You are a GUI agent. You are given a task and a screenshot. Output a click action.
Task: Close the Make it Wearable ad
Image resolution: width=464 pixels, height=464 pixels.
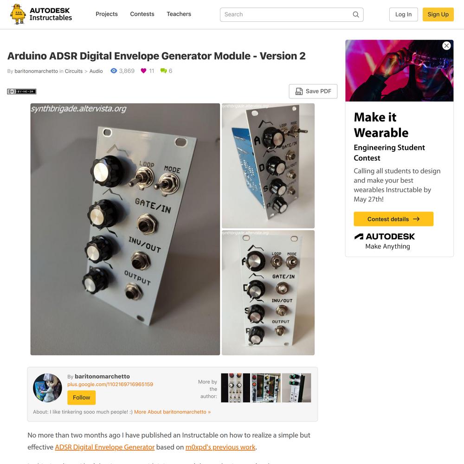pos(446,45)
